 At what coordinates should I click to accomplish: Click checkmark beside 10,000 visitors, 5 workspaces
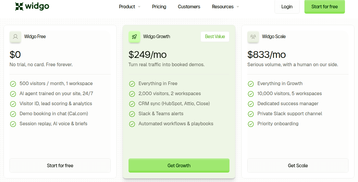(x=251, y=94)
